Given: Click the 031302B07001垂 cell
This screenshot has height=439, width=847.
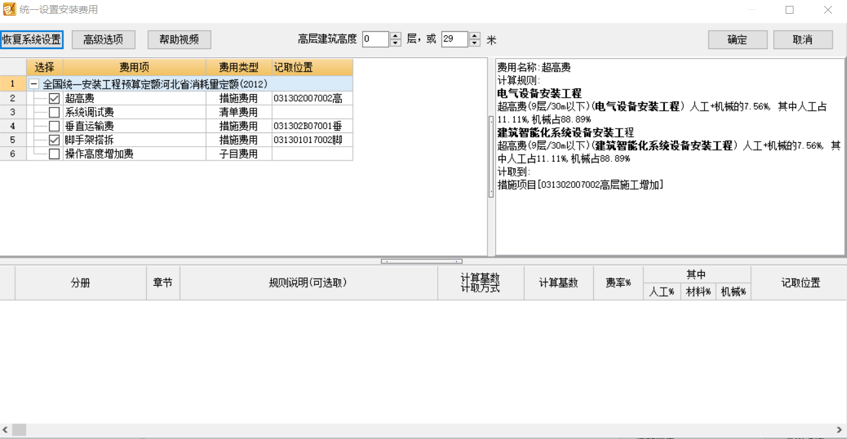Looking at the screenshot, I should click(x=313, y=126).
